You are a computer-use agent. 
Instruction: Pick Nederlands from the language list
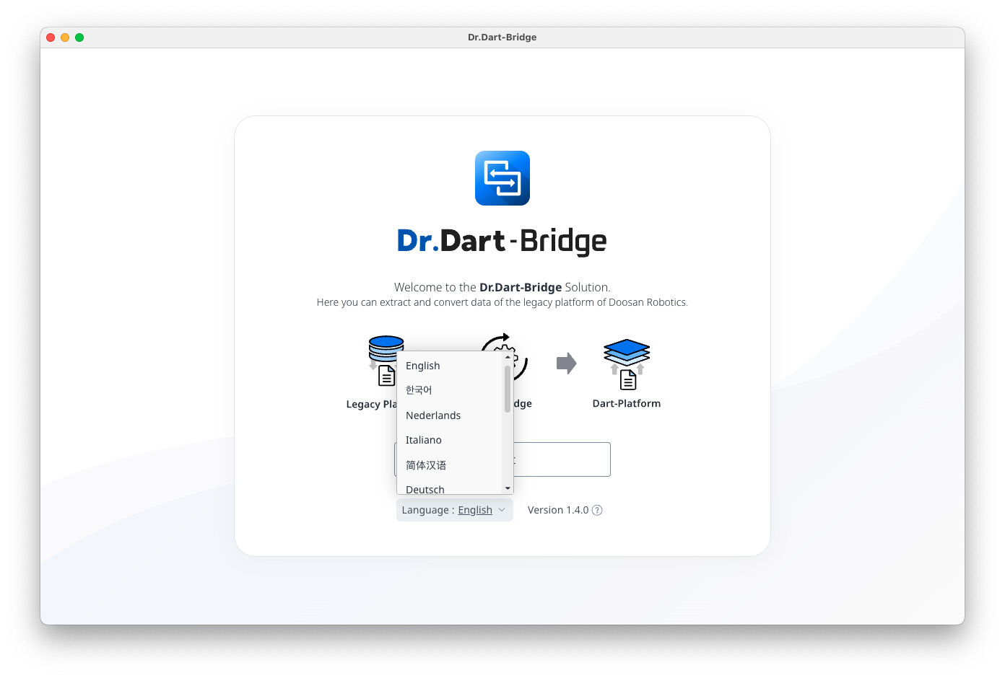[433, 415]
